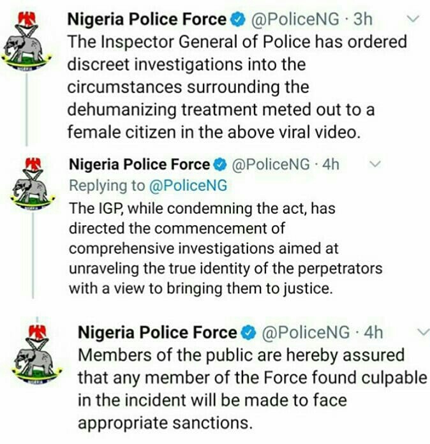Open the chevron menu on the bottom tweet

click(422, 332)
